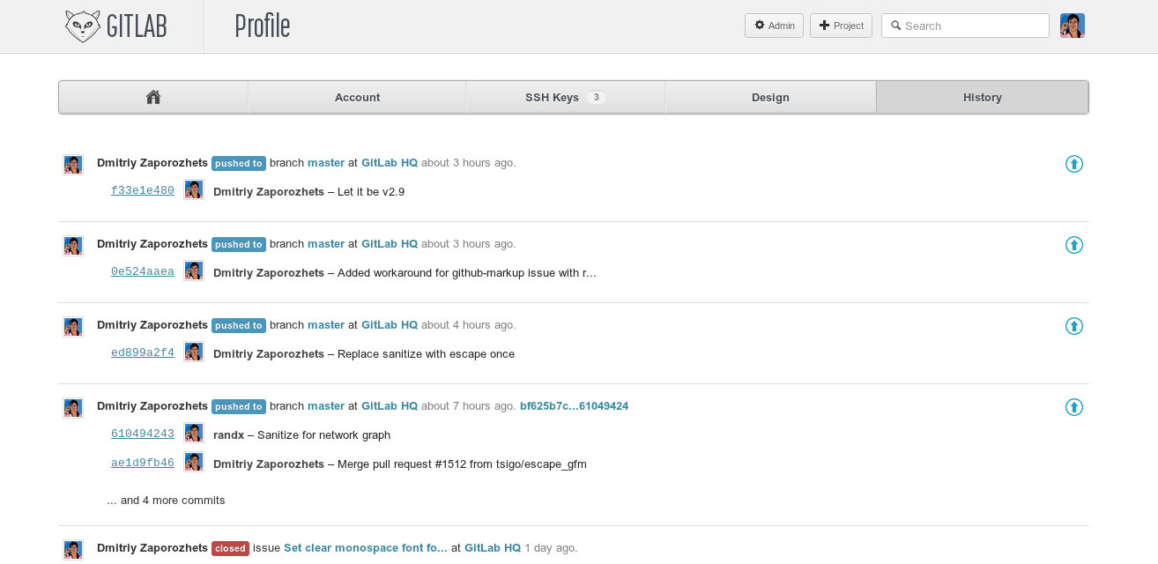Open GitLab HQ in closed issue event

[493, 548]
